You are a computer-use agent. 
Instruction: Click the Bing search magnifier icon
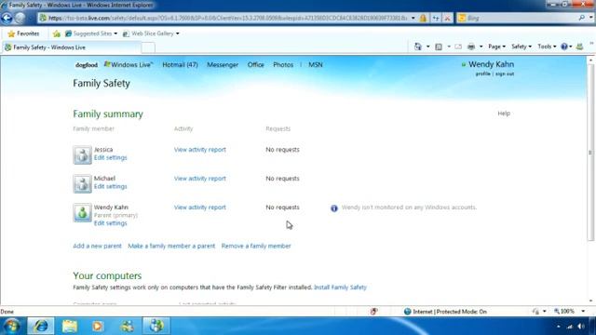coord(581,18)
